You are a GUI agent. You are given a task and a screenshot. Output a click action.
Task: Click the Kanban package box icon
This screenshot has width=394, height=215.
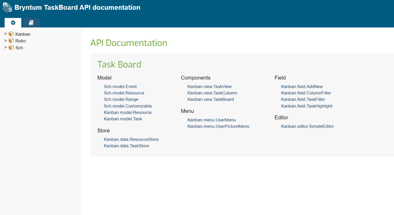pos(11,34)
